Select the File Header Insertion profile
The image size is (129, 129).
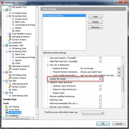tap(64, 16)
